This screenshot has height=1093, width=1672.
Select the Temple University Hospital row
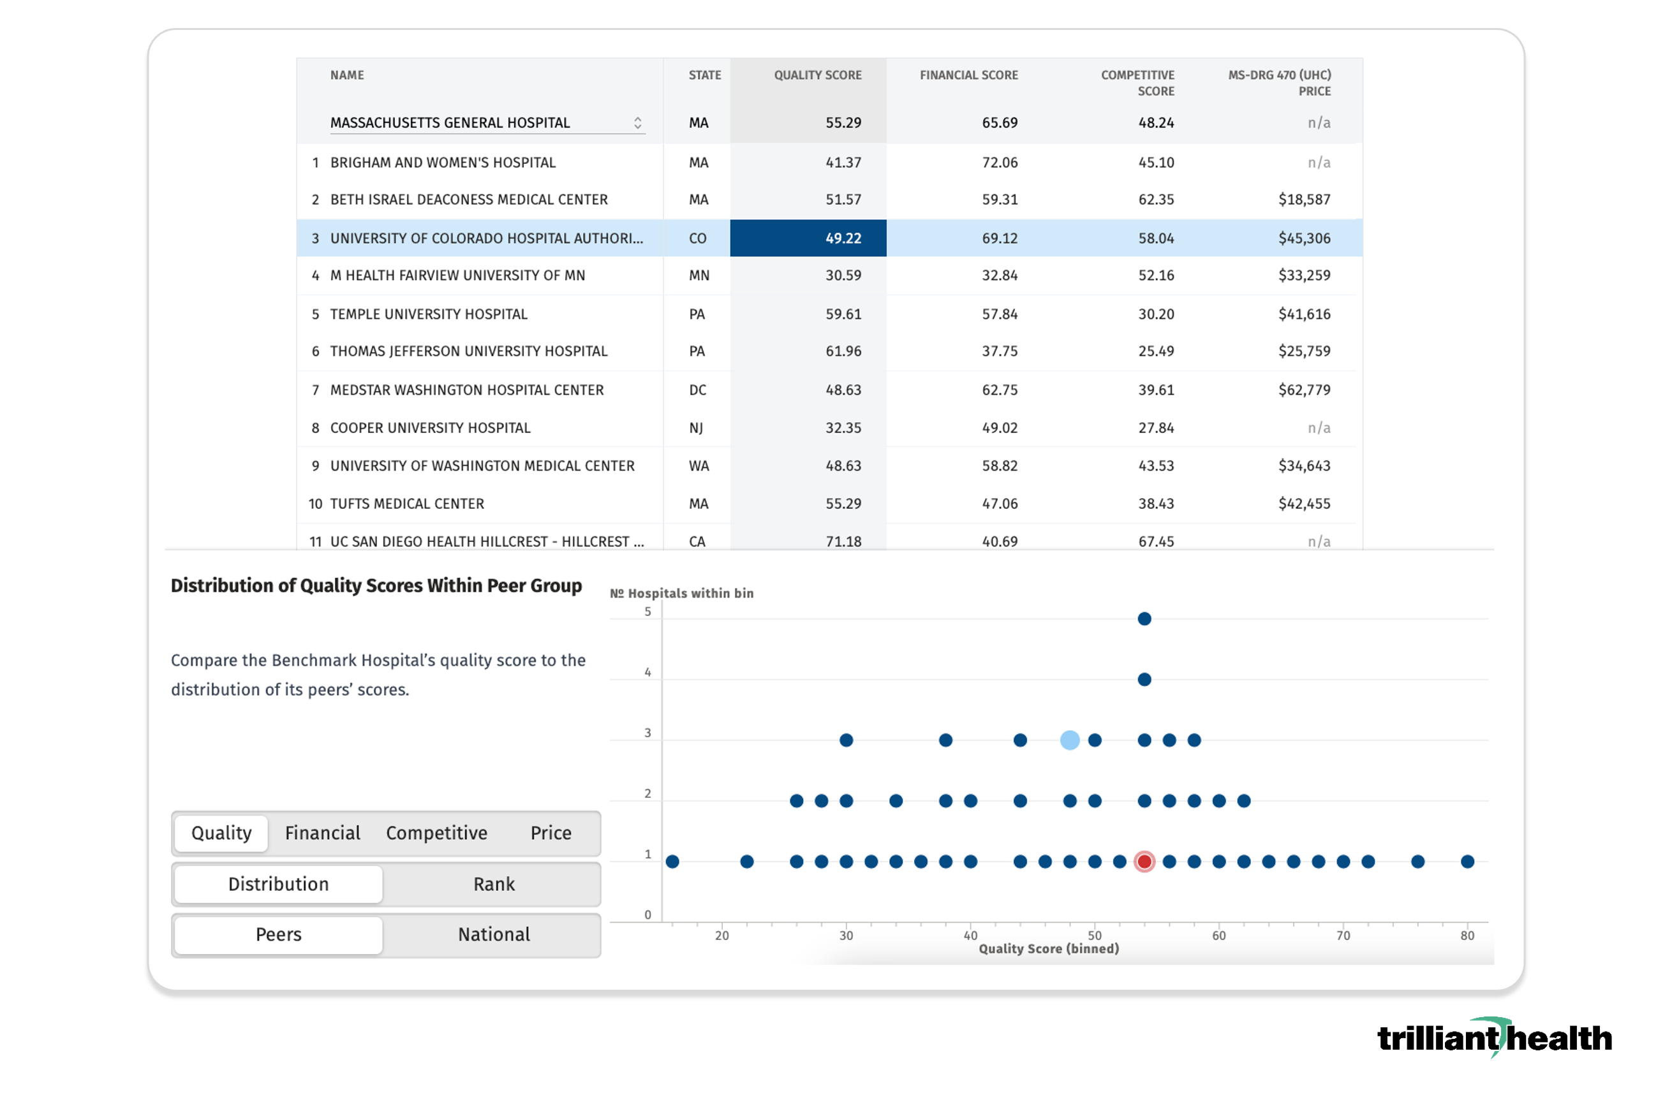(x=829, y=314)
